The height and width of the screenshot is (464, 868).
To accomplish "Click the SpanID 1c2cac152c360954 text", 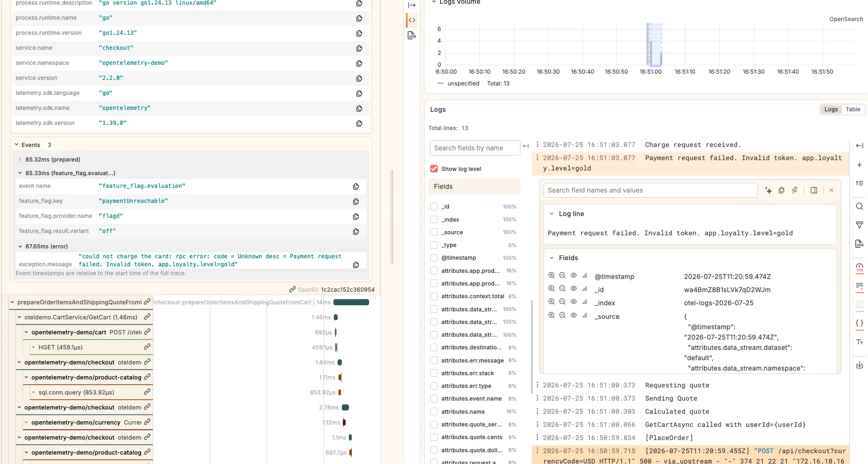I will (x=348, y=290).
